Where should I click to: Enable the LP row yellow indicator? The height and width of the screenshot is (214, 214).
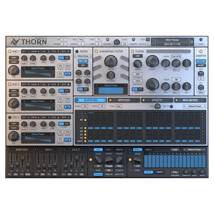(85, 128)
